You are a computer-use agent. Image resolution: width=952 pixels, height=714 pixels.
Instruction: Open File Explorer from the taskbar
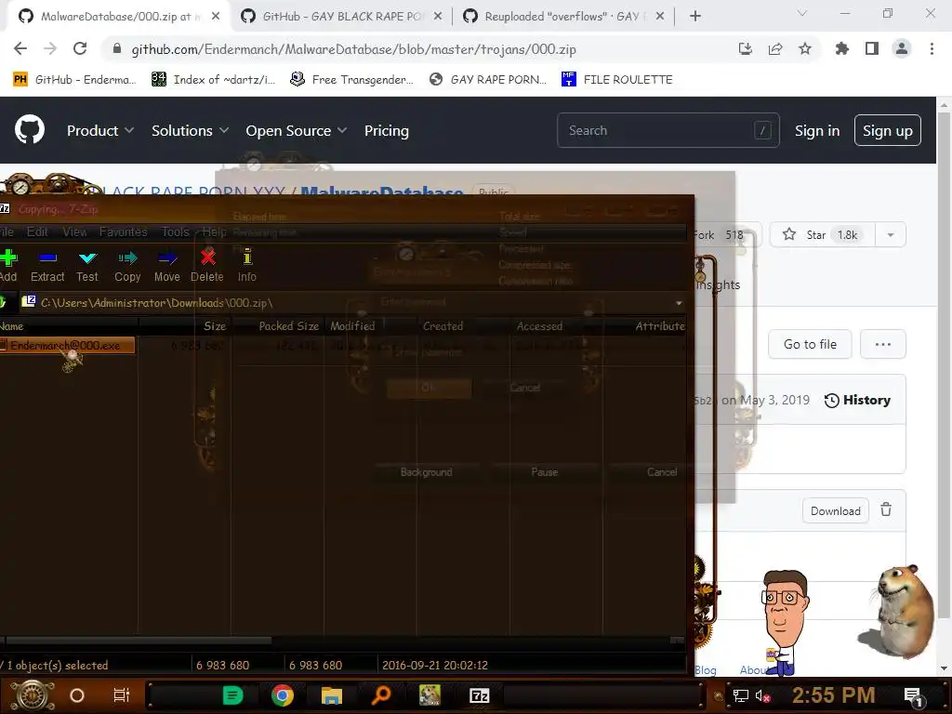click(332, 695)
